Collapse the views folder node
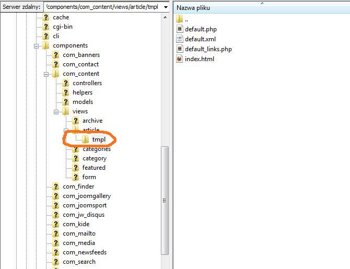Viewport: 350px width, 269px height. [x=56, y=111]
